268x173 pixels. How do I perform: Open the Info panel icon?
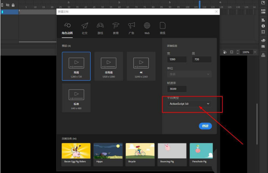(263, 26)
